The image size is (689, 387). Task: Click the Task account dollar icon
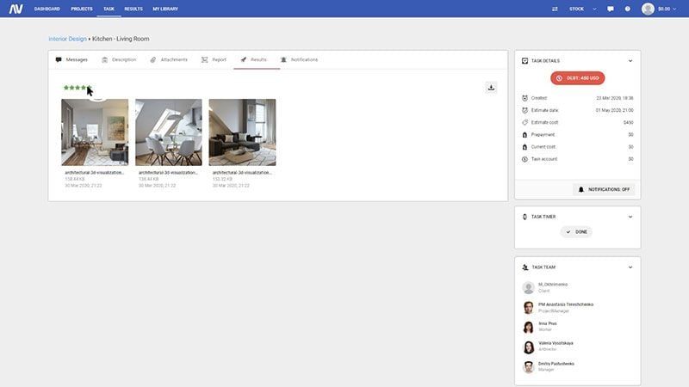tap(525, 159)
